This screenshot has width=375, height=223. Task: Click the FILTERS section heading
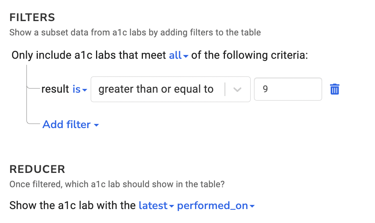pyautogui.click(x=33, y=17)
